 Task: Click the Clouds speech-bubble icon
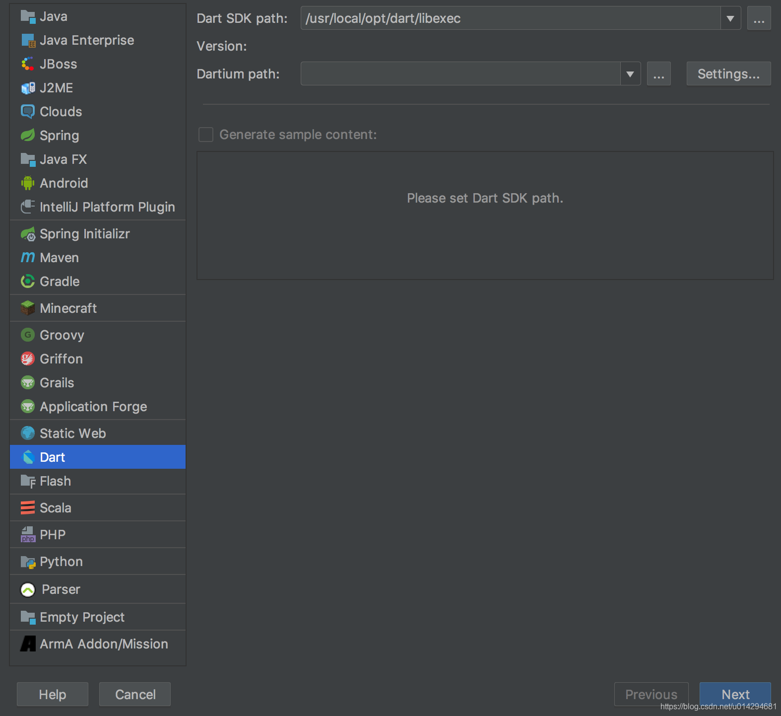tap(28, 112)
